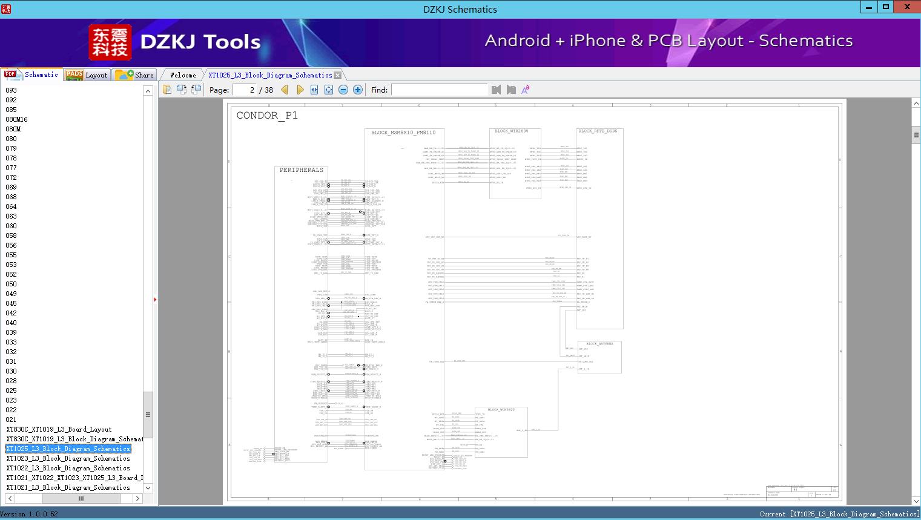This screenshot has width=921, height=520.
Task: Click the copy document icon in toolbar
Action: pyautogui.click(x=167, y=90)
